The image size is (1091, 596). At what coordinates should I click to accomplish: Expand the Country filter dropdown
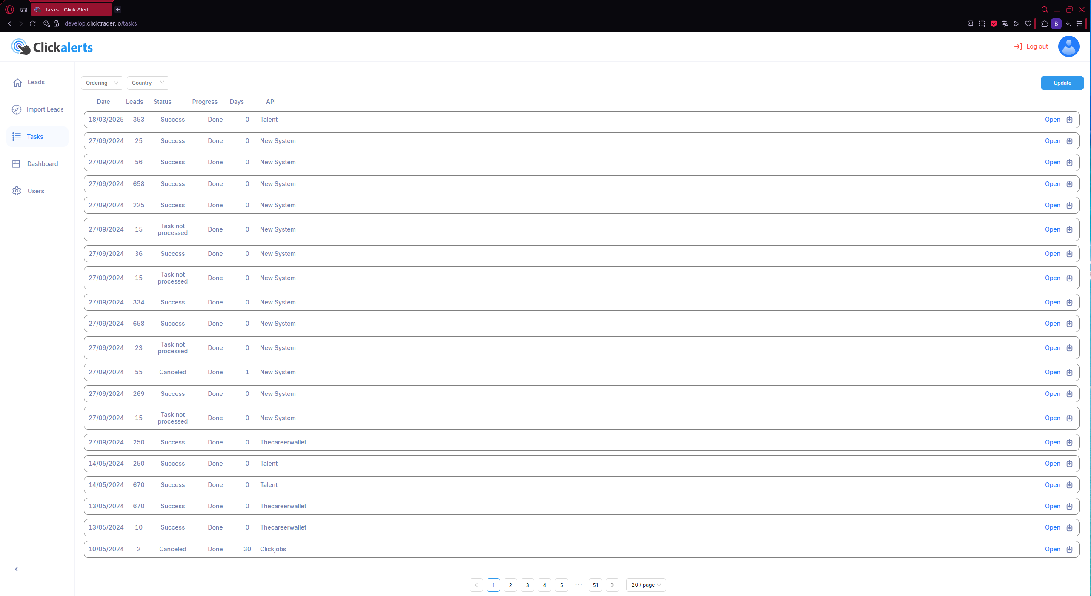pos(148,83)
